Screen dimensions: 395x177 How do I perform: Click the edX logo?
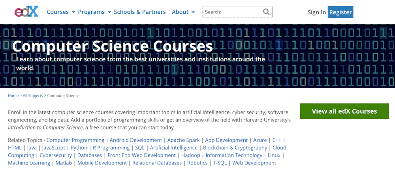[x=26, y=11]
